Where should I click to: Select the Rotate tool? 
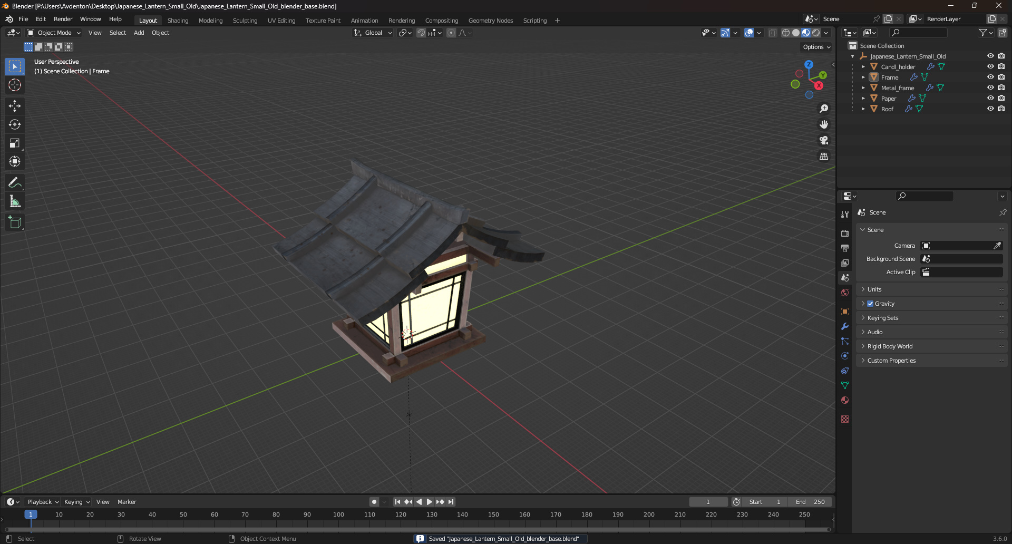click(x=15, y=124)
